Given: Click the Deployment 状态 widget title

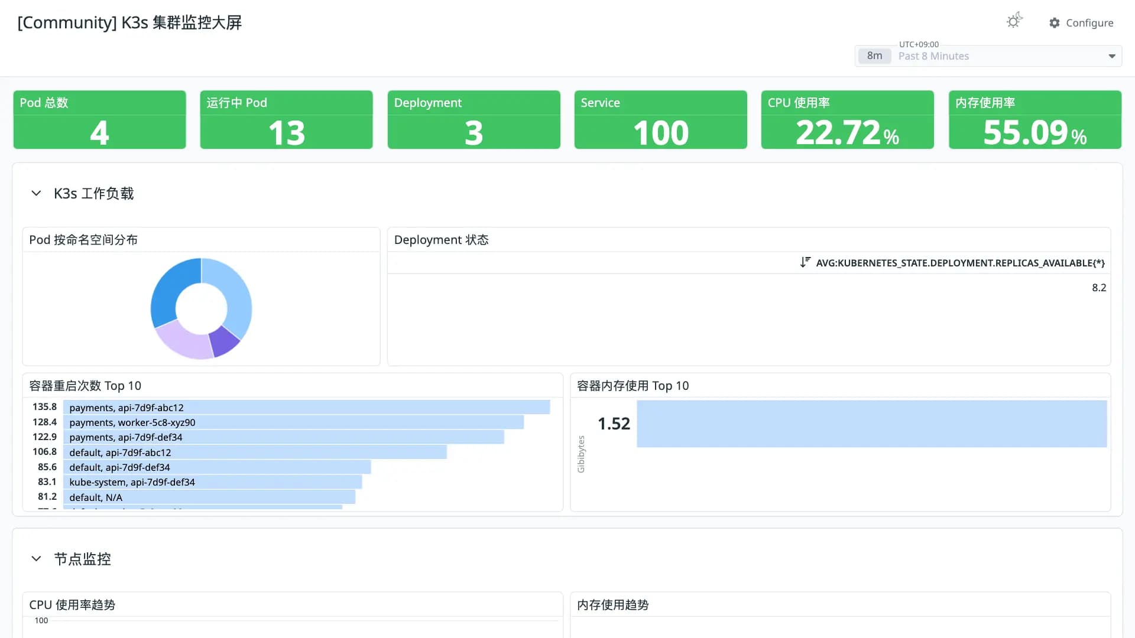Looking at the screenshot, I should pos(441,240).
